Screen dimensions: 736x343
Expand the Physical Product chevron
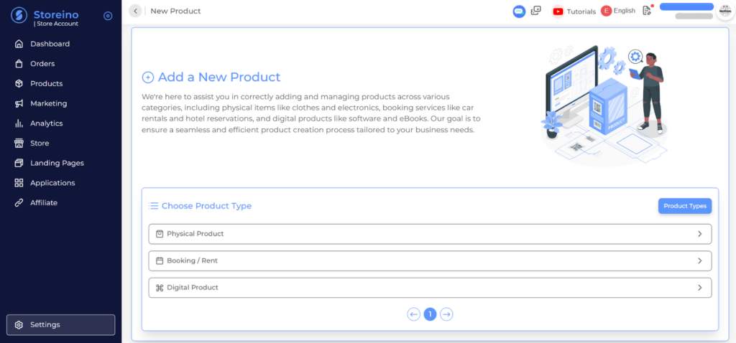coord(700,234)
